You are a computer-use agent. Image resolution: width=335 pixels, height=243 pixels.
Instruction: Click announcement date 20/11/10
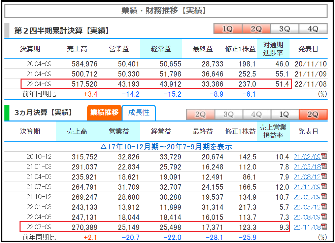311,64
